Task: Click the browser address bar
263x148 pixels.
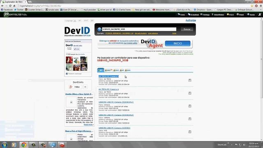Action: (133, 6)
